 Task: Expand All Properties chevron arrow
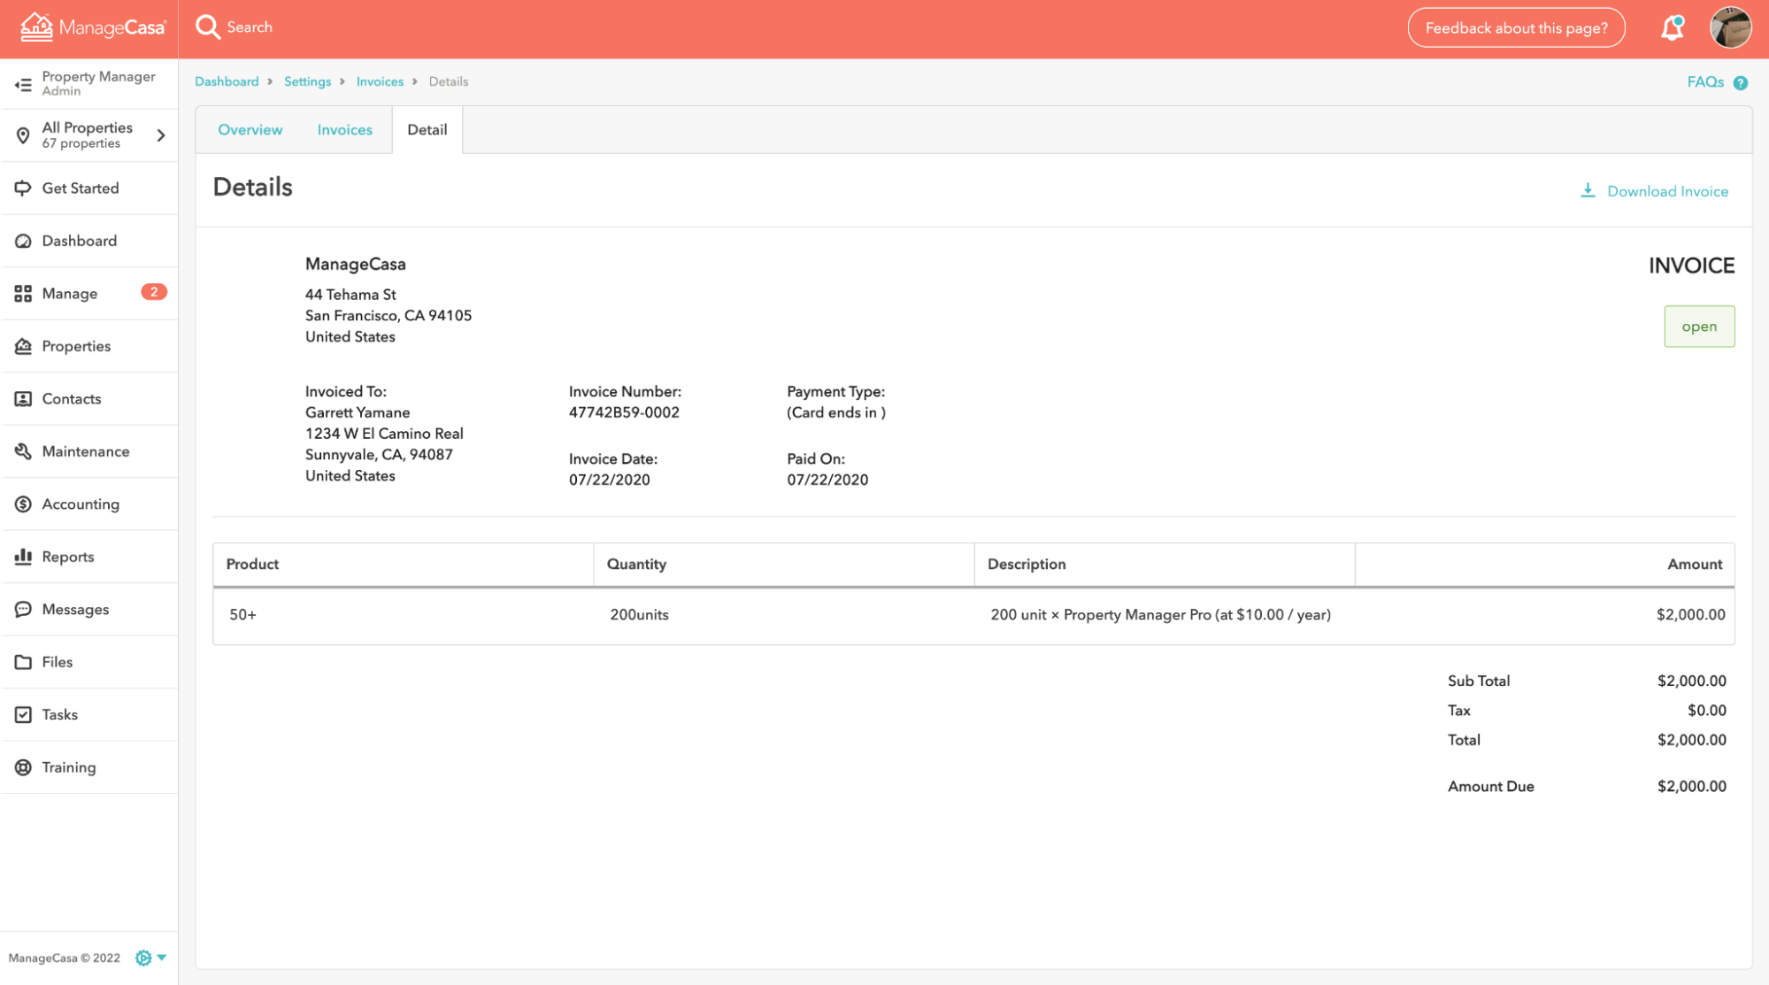161,135
